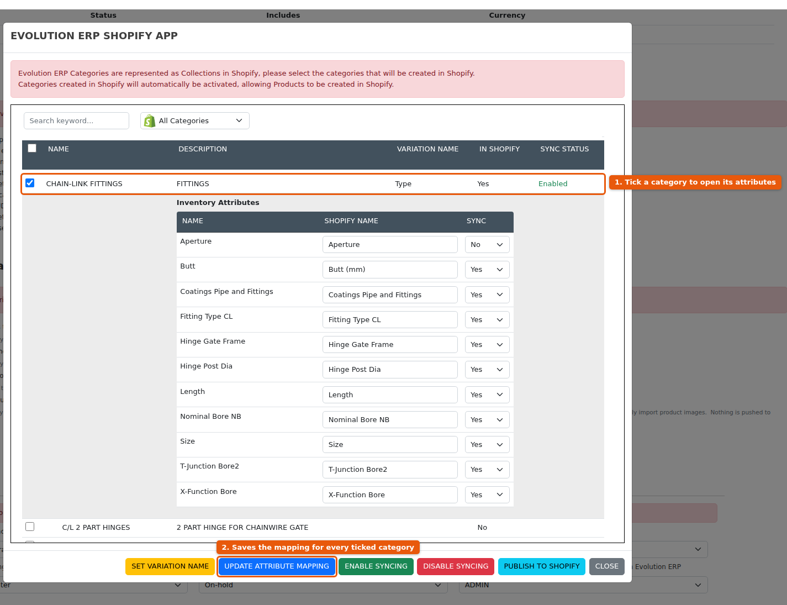The image size is (787, 605).
Task: Click the ENABLE SYNCING button
Action: (376, 566)
